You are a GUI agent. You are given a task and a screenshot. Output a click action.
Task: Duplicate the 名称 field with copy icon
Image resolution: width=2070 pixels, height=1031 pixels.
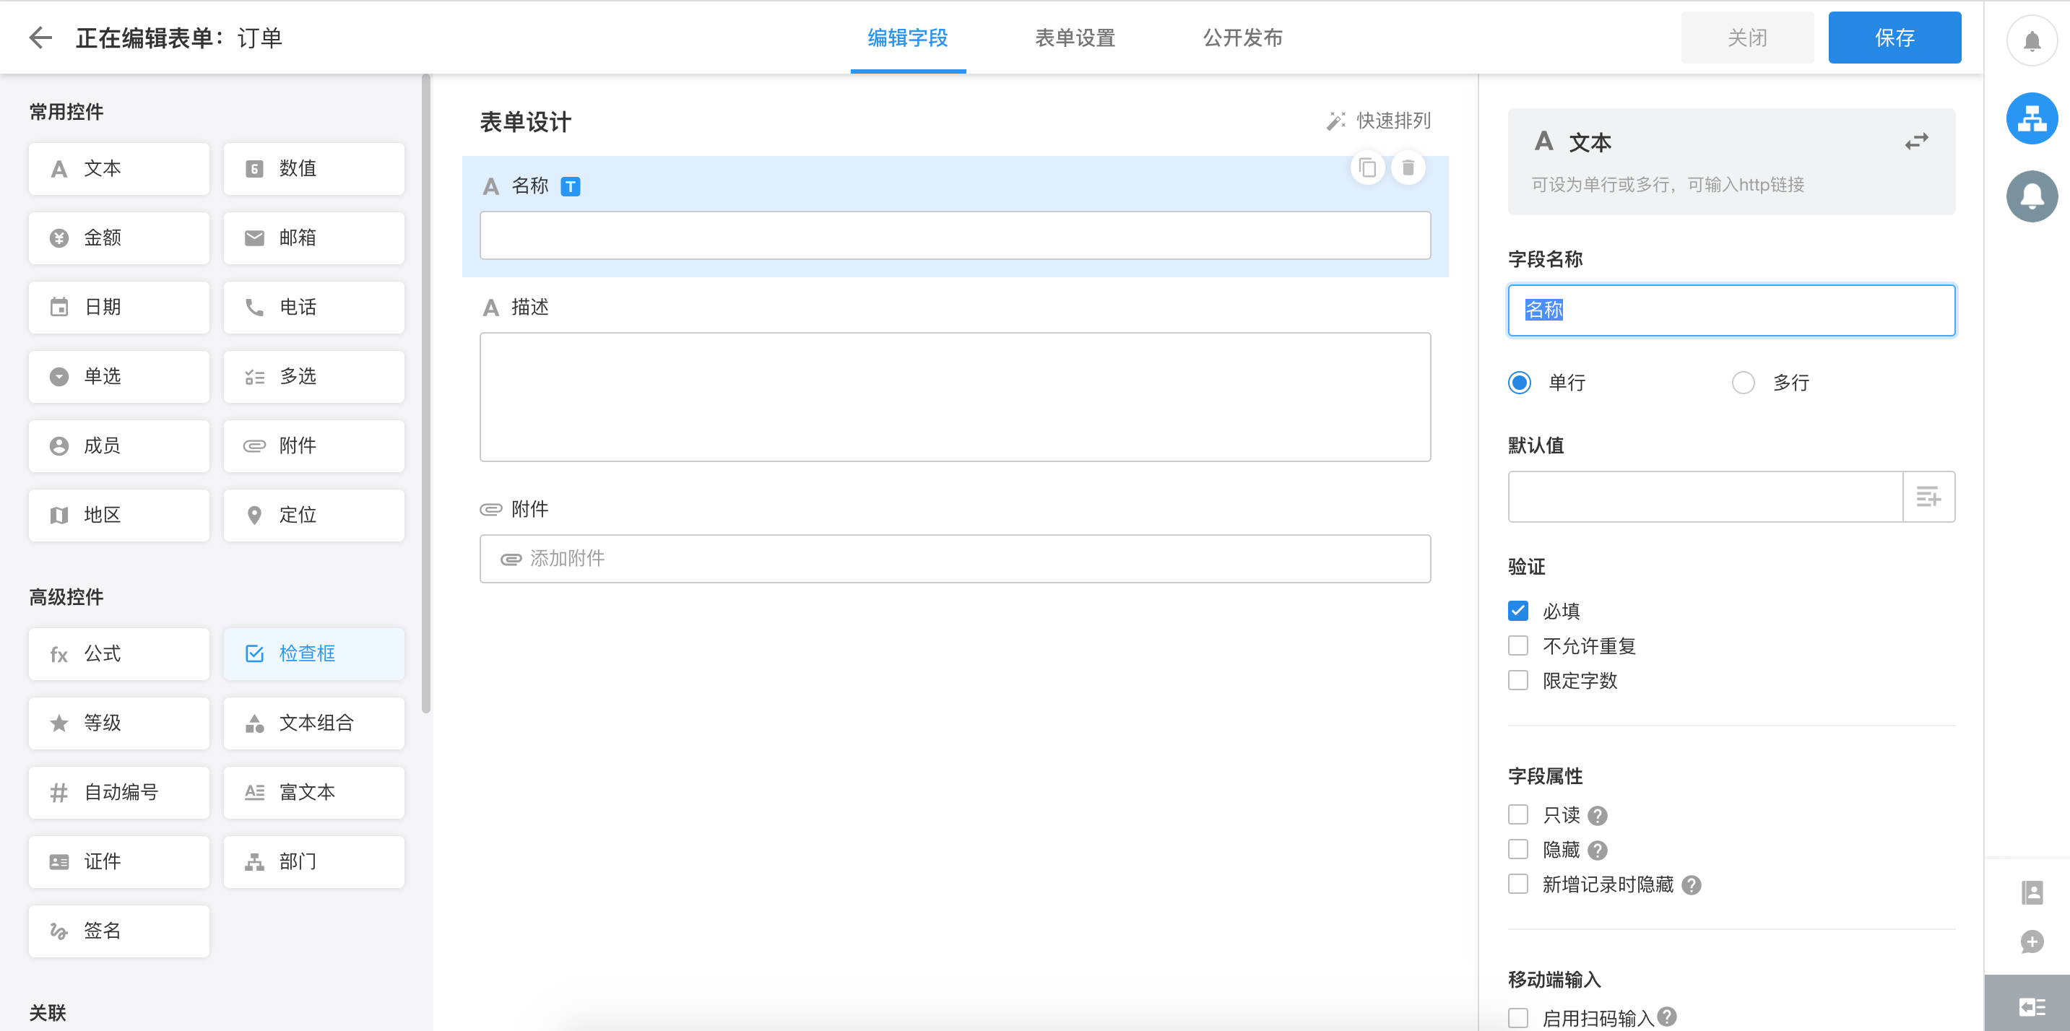(x=1369, y=168)
